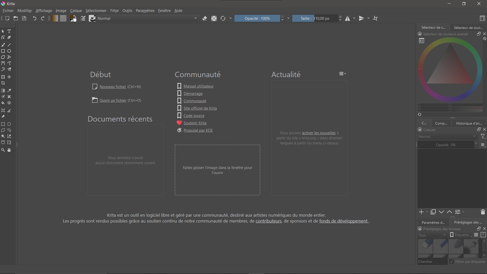The width and height of the screenshot is (487, 274).
Task: Open the Calques blending mode dropdown
Action: (x=448, y=136)
